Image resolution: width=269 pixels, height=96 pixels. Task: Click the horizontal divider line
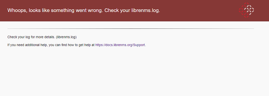(131, 29)
